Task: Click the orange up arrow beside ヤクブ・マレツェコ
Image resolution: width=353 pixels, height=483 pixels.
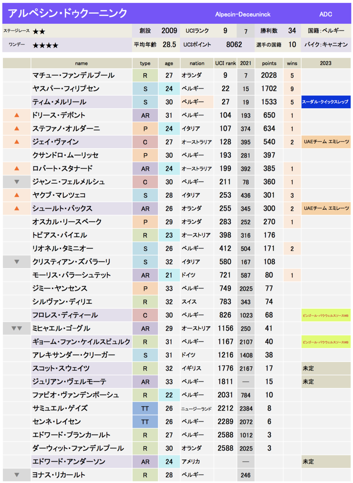Action: coord(16,195)
